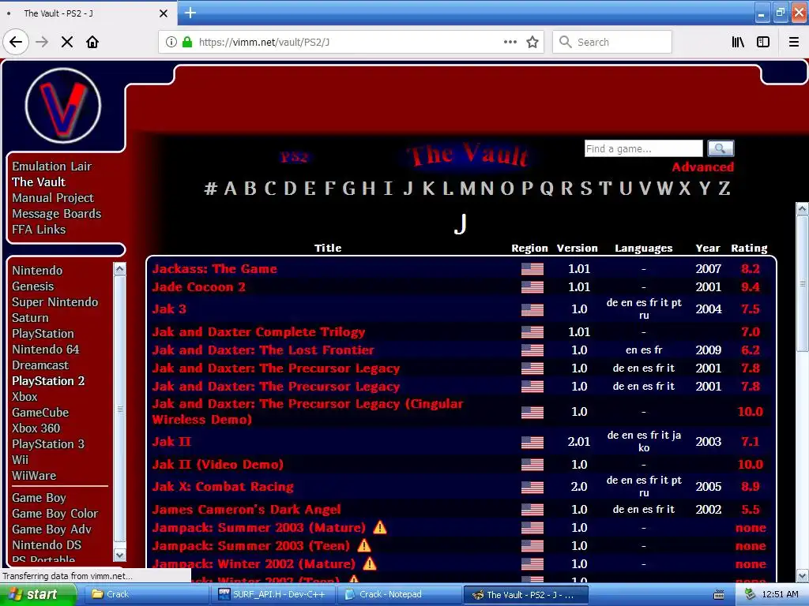Go to the Home page icon
This screenshot has height=606, width=809.
tap(92, 42)
